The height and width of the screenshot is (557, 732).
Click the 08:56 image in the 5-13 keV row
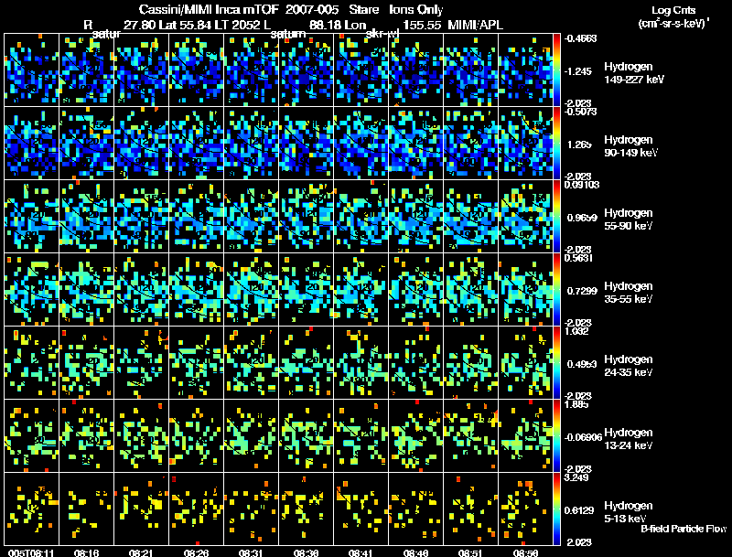[x=525, y=509]
